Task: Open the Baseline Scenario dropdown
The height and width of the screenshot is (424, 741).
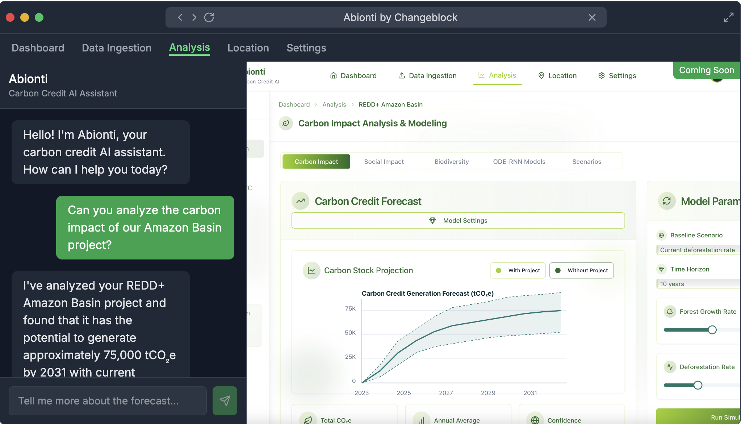Action: coord(698,250)
